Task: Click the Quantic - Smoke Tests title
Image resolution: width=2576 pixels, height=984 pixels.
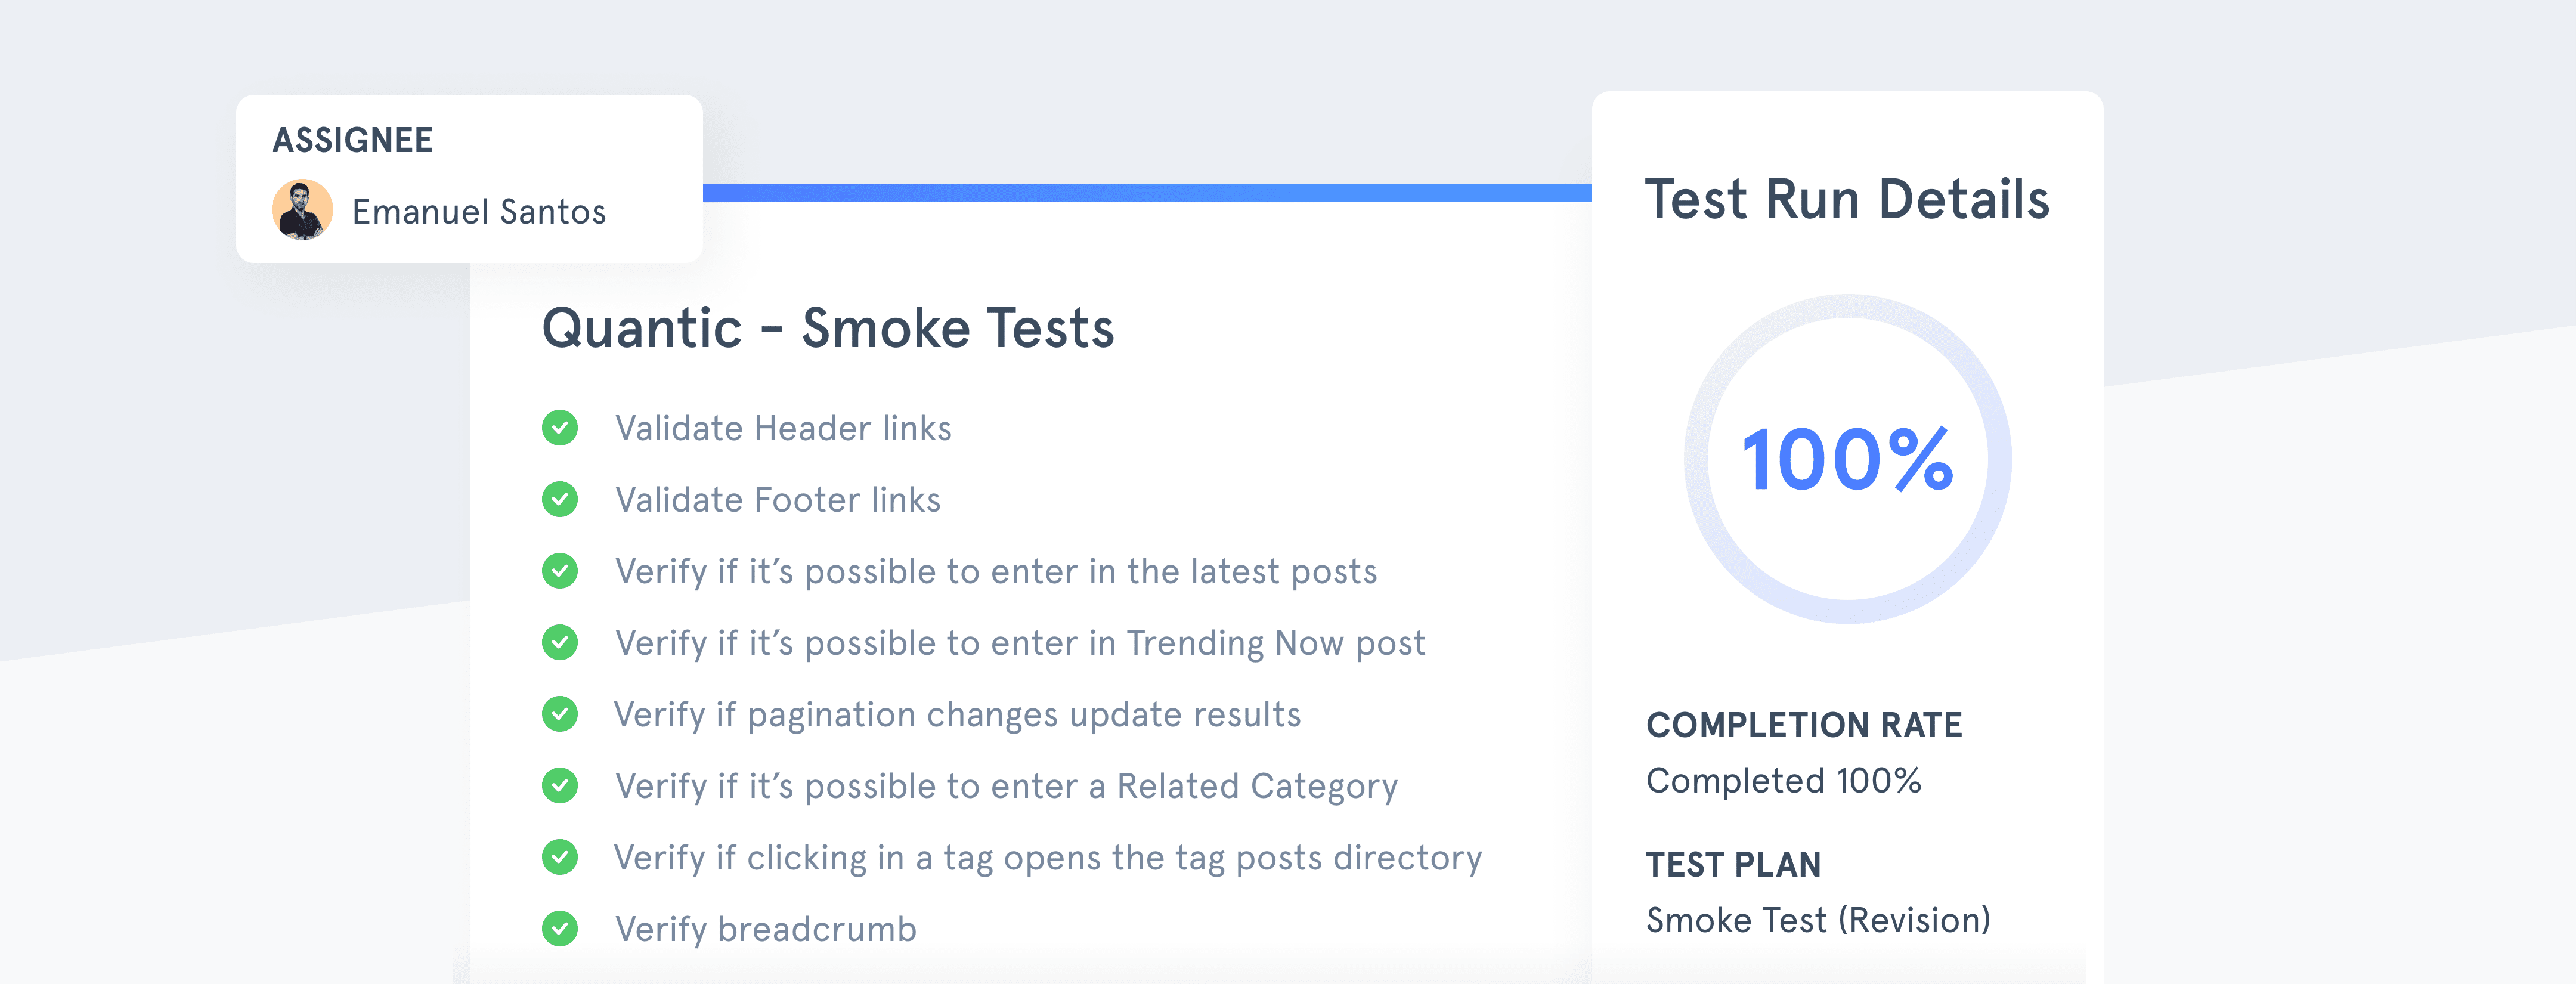Action: coord(828,328)
